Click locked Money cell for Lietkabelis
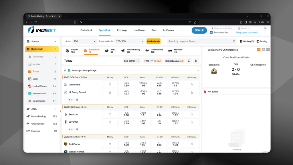The height and width of the screenshot is (165, 293). click(x=110, y=85)
